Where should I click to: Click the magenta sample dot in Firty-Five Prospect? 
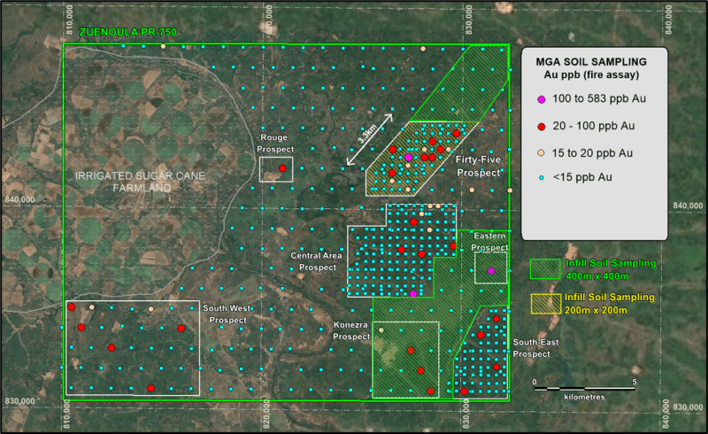point(408,157)
